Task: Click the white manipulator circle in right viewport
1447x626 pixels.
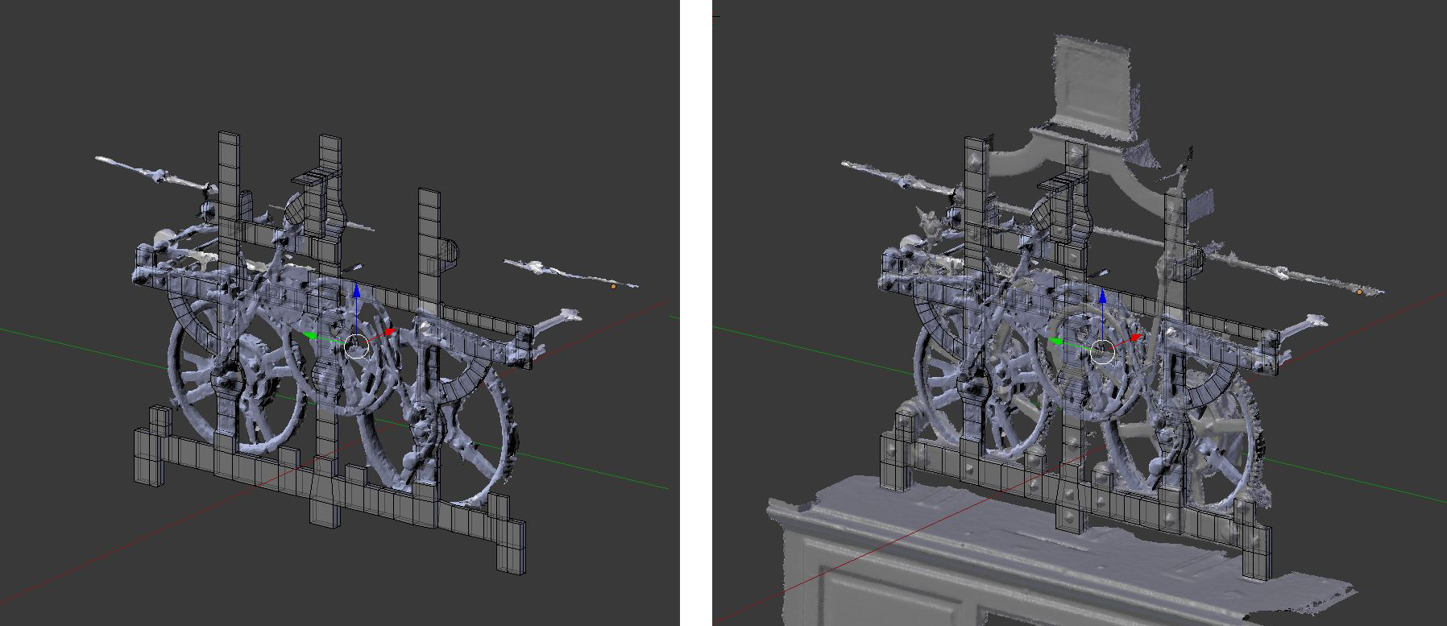Action: pos(1102,352)
